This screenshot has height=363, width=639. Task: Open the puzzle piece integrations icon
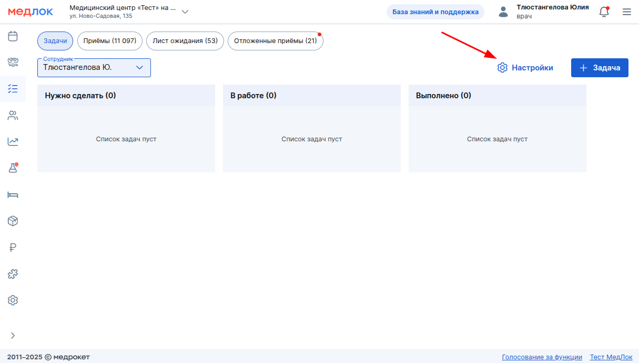[13, 274]
